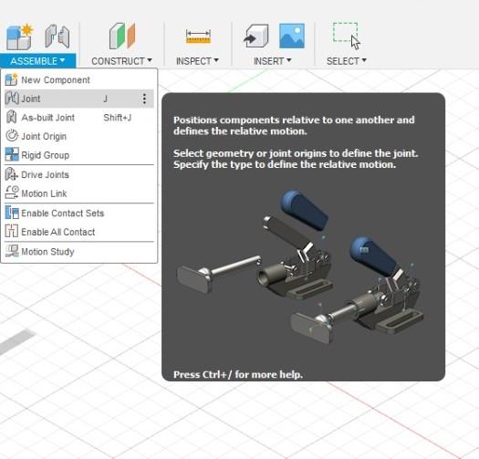
Task: Click the icon beside Motion Link
Action: 12,193
